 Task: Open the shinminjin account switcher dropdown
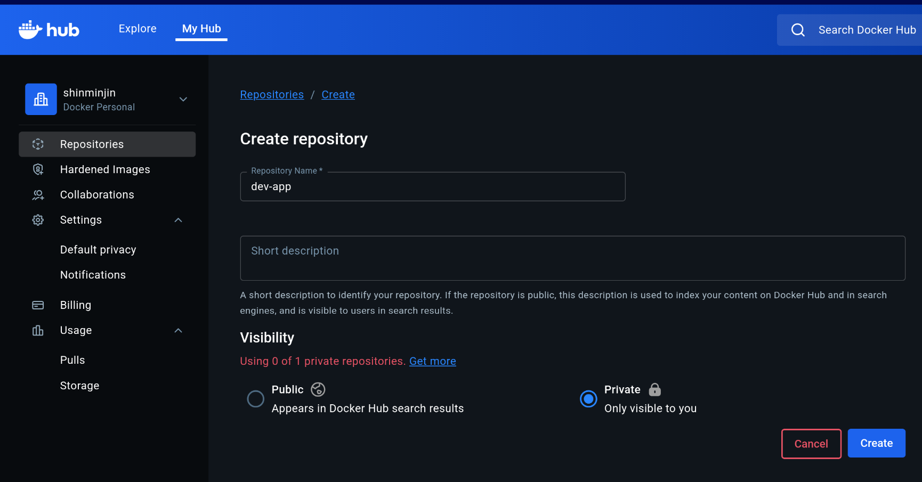pos(183,99)
